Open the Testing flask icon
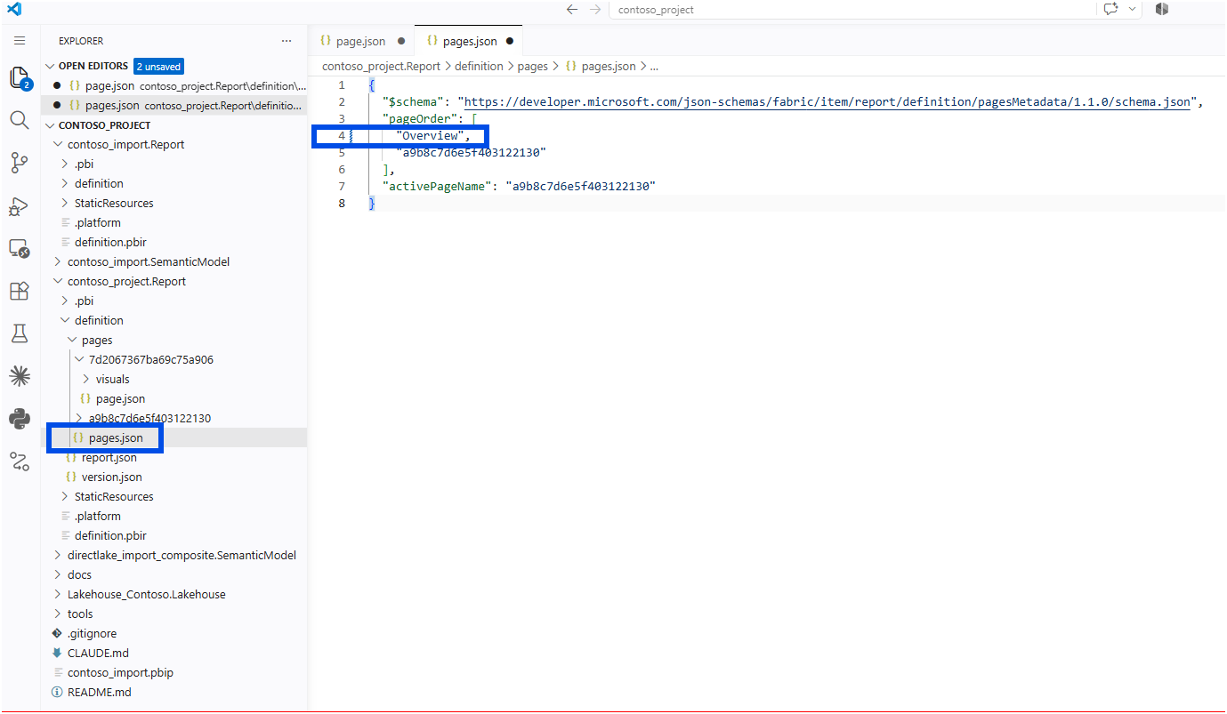Viewport: 1227px width, 714px height. pos(20,333)
